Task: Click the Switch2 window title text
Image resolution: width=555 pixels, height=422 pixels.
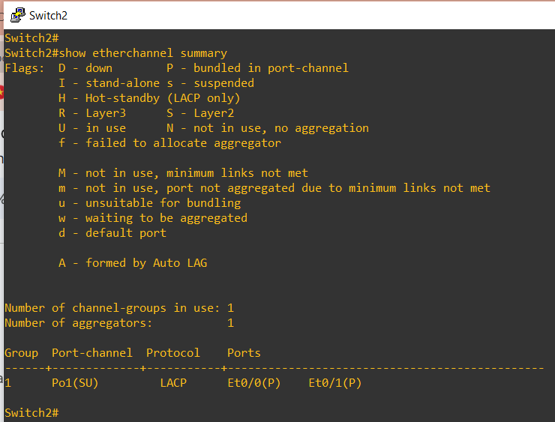Action: 48,16
